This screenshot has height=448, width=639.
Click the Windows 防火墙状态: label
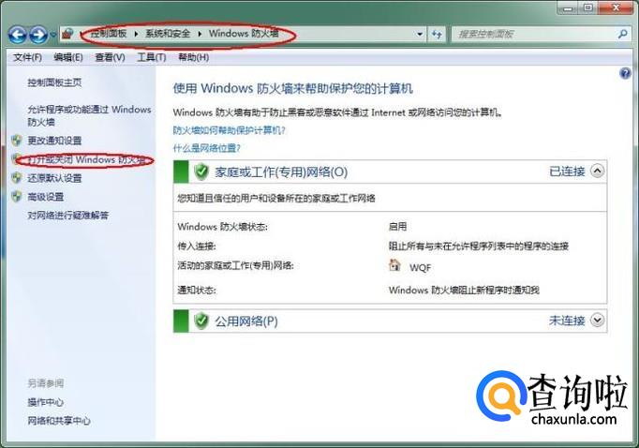(222, 227)
